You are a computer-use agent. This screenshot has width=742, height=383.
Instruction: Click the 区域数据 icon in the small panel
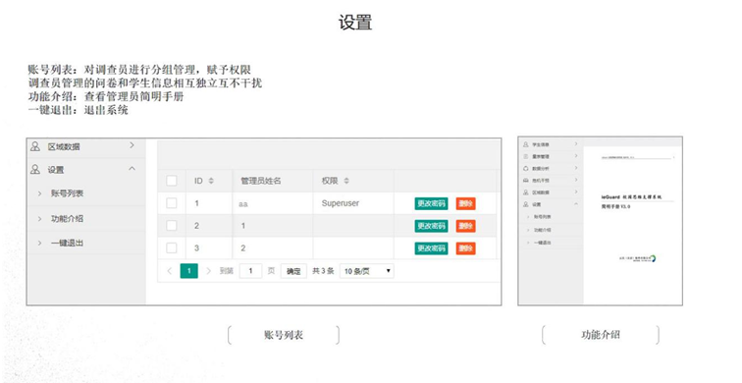tap(526, 192)
